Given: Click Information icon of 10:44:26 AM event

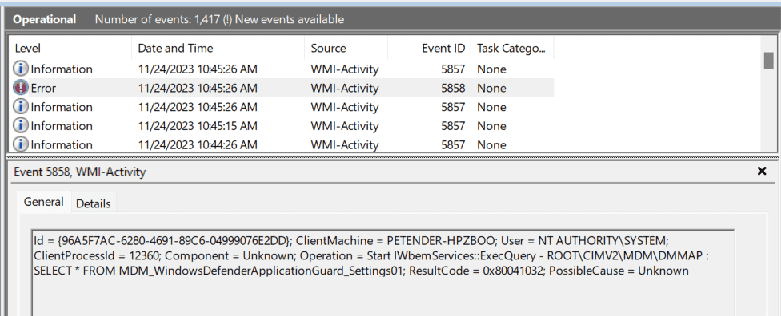Looking at the screenshot, I should coord(21,144).
